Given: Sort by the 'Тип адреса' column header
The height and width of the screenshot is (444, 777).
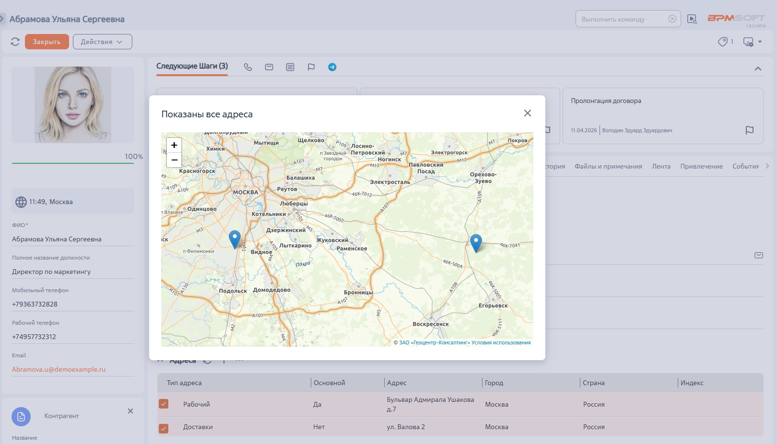Looking at the screenshot, I should (x=184, y=383).
